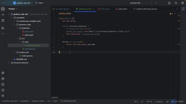The width and height of the screenshot is (186, 104).
Task: Open the Pull Requests tool window
Action: (3, 21)
